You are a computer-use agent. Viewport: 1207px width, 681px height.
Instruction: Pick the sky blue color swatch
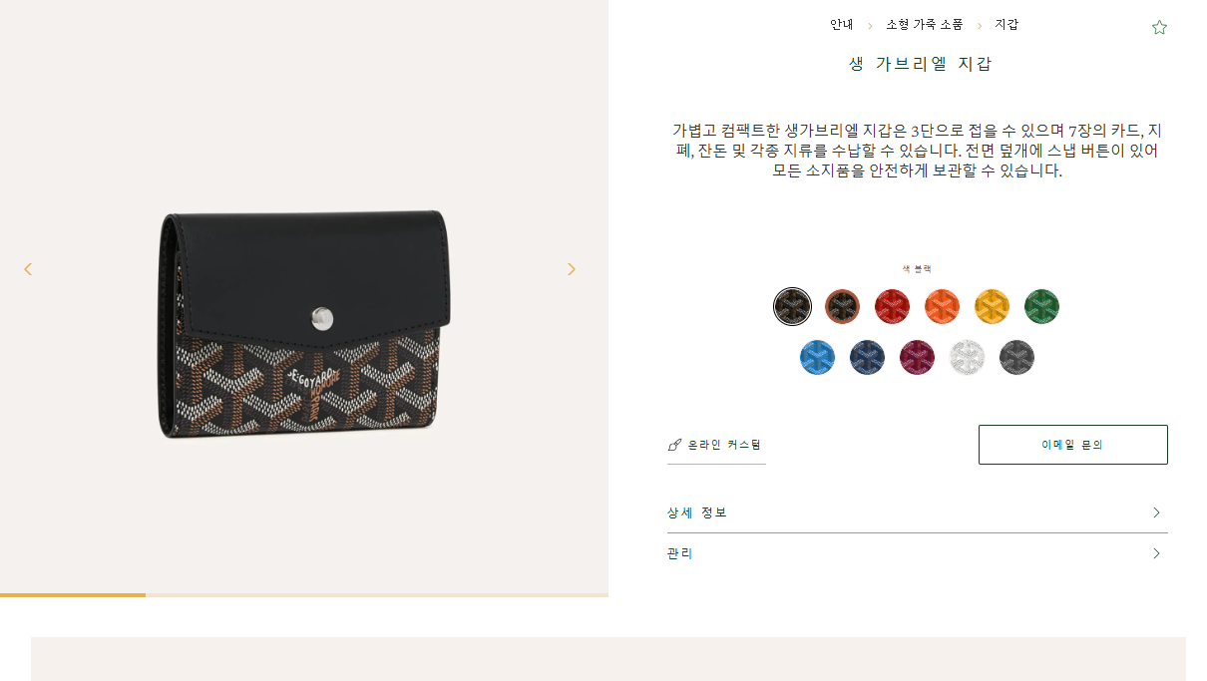point(817,357)
